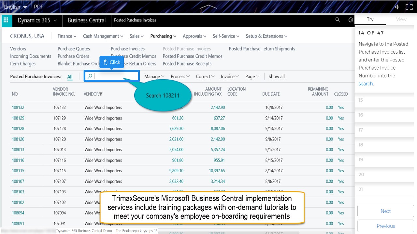Viewport: 417px width, 234px height.
Task: Open Posted Purchase Return Shipments
Action: [x=262, y=49]
